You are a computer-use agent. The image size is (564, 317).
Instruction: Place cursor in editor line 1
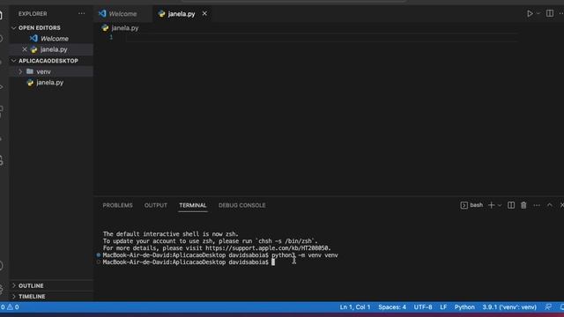coord(321,37)
